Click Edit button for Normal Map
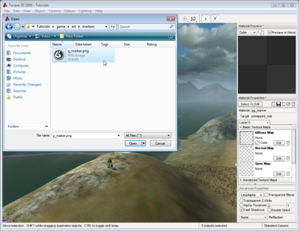This screenshot has width=299, height=231. coord(278,158)
